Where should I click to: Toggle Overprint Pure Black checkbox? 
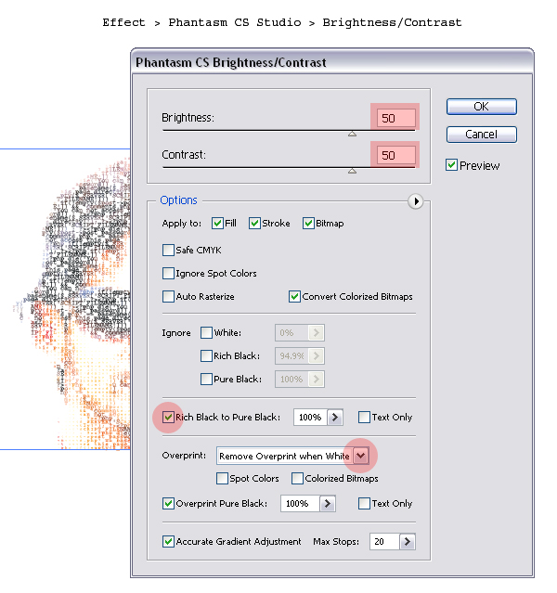point(168,503)
